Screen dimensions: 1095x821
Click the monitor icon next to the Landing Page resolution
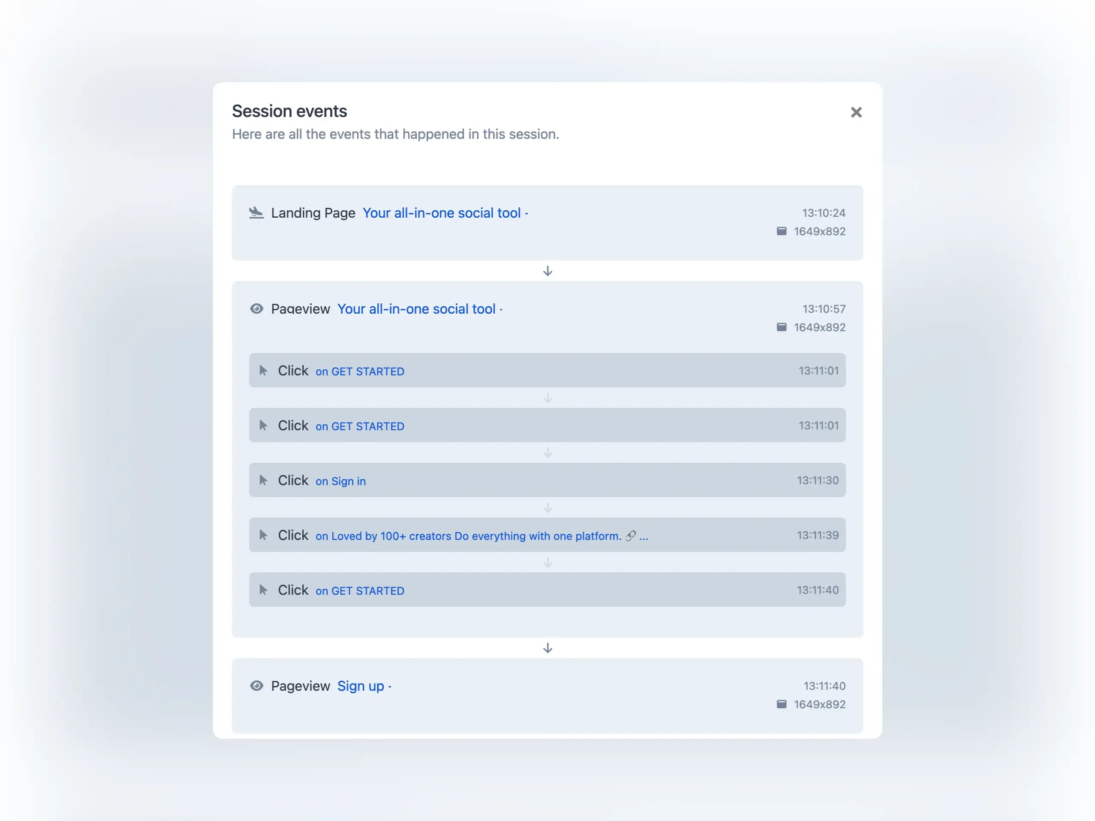(781, 231)
